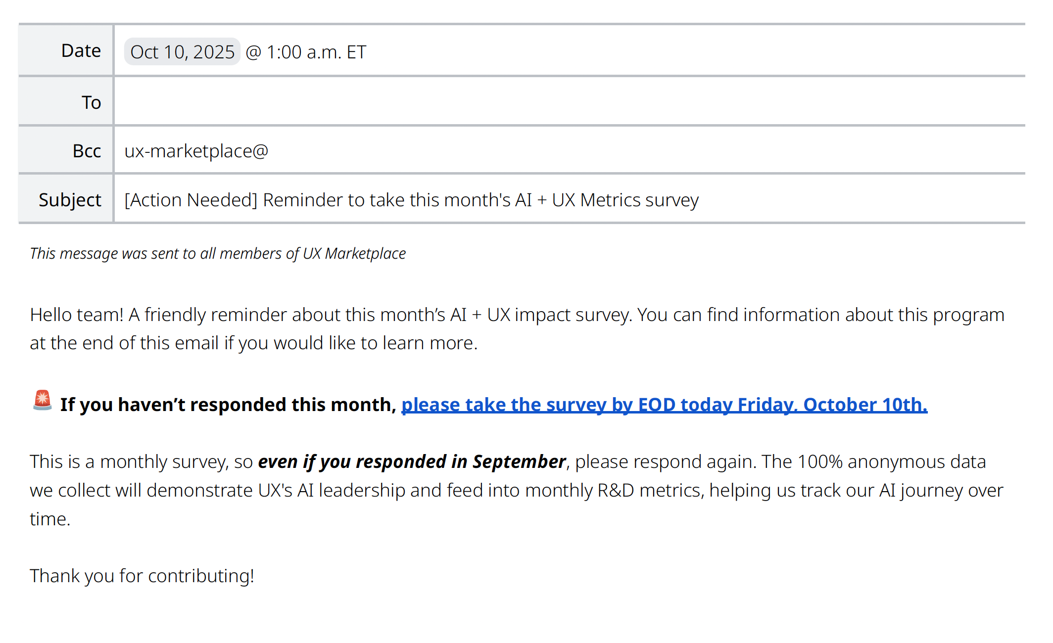
Task: Click the 1:00 a.m. ET time text
Action: (316, 52)
